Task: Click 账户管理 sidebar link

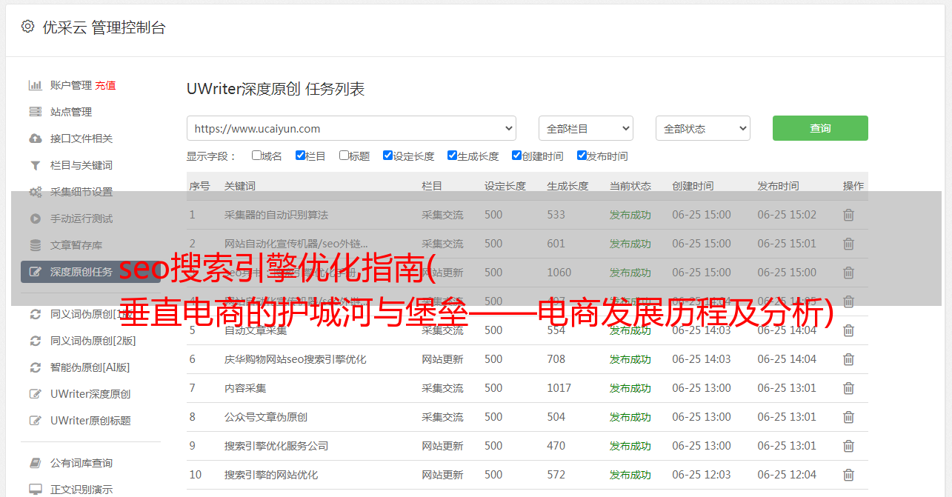Action: coord(71,85)
